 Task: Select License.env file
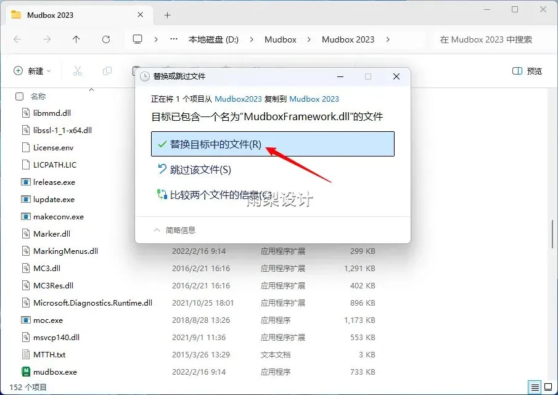click(x=54, y=147)
